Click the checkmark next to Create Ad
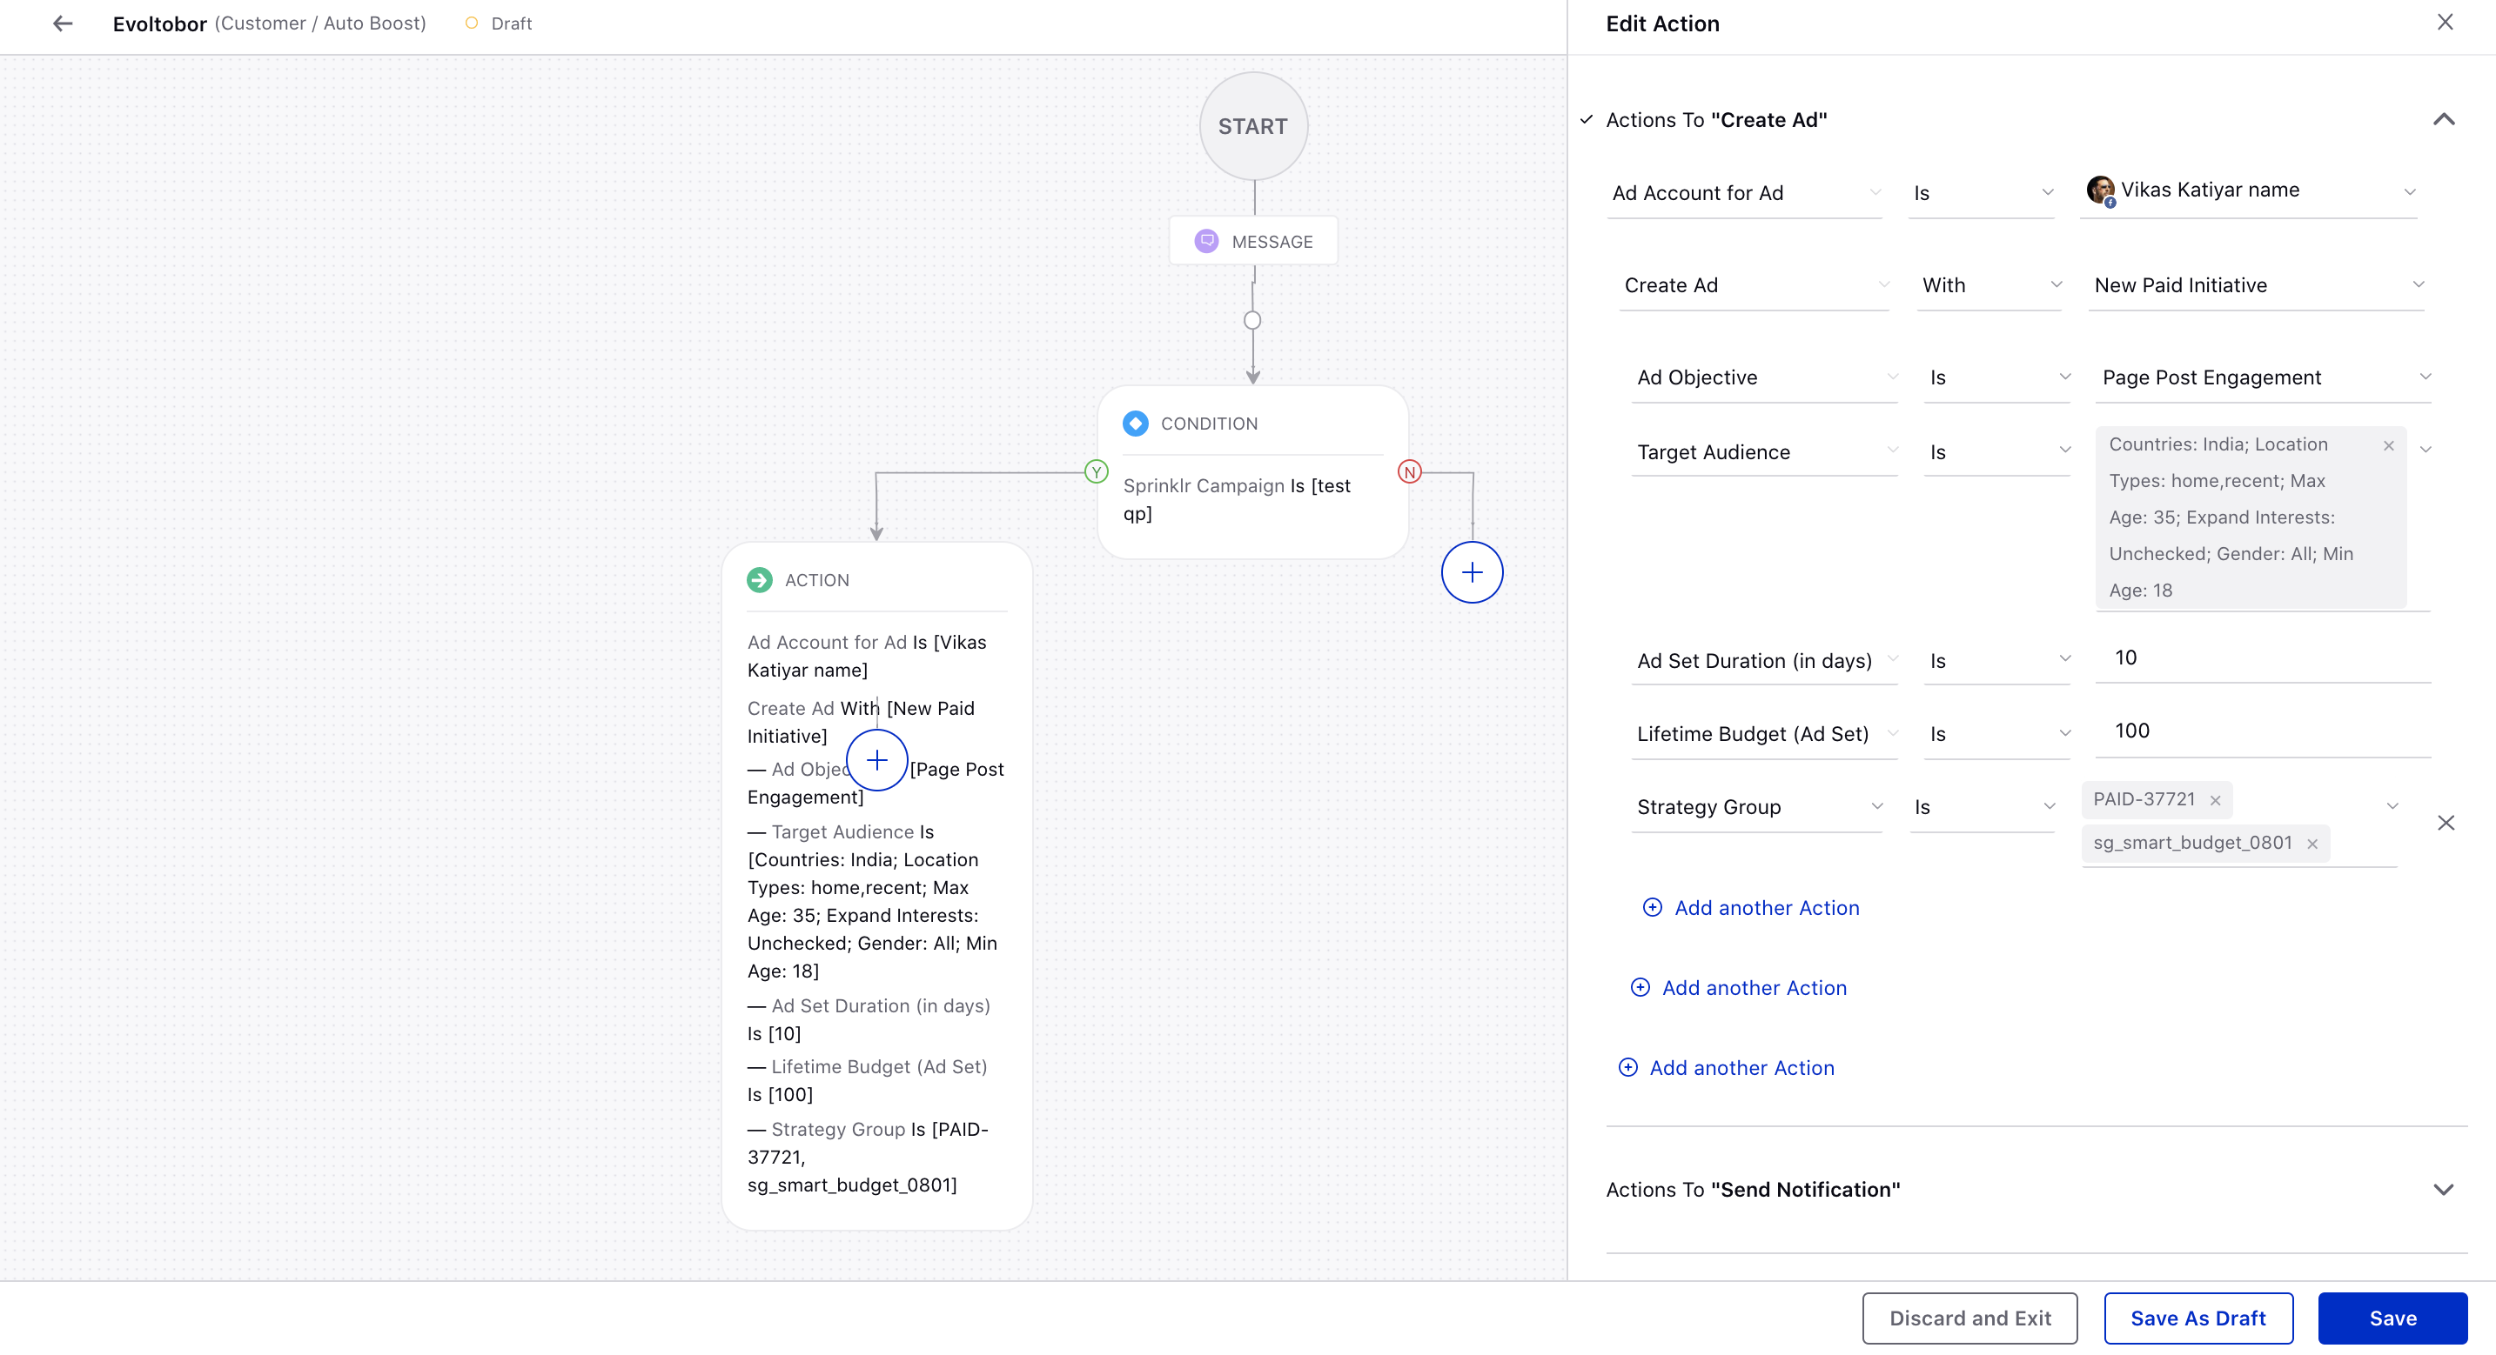This screenshot has width=2496, height=1355. pyautogui.click(x=1586, y=118)
